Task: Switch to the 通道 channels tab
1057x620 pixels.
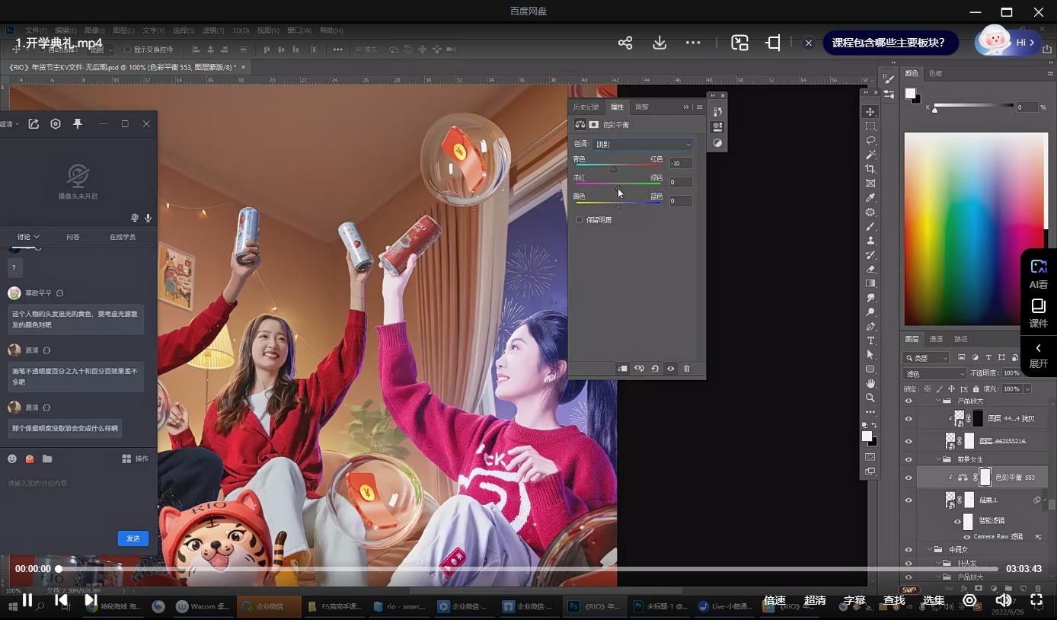Action: (x=936, y=339)
